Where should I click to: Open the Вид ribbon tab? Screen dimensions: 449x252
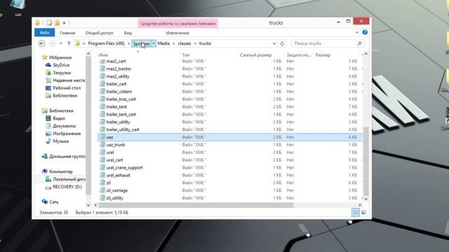128,33
